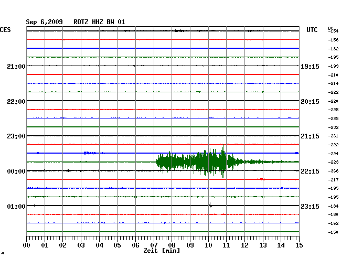Click the minute axis label 11

[226, 245]
